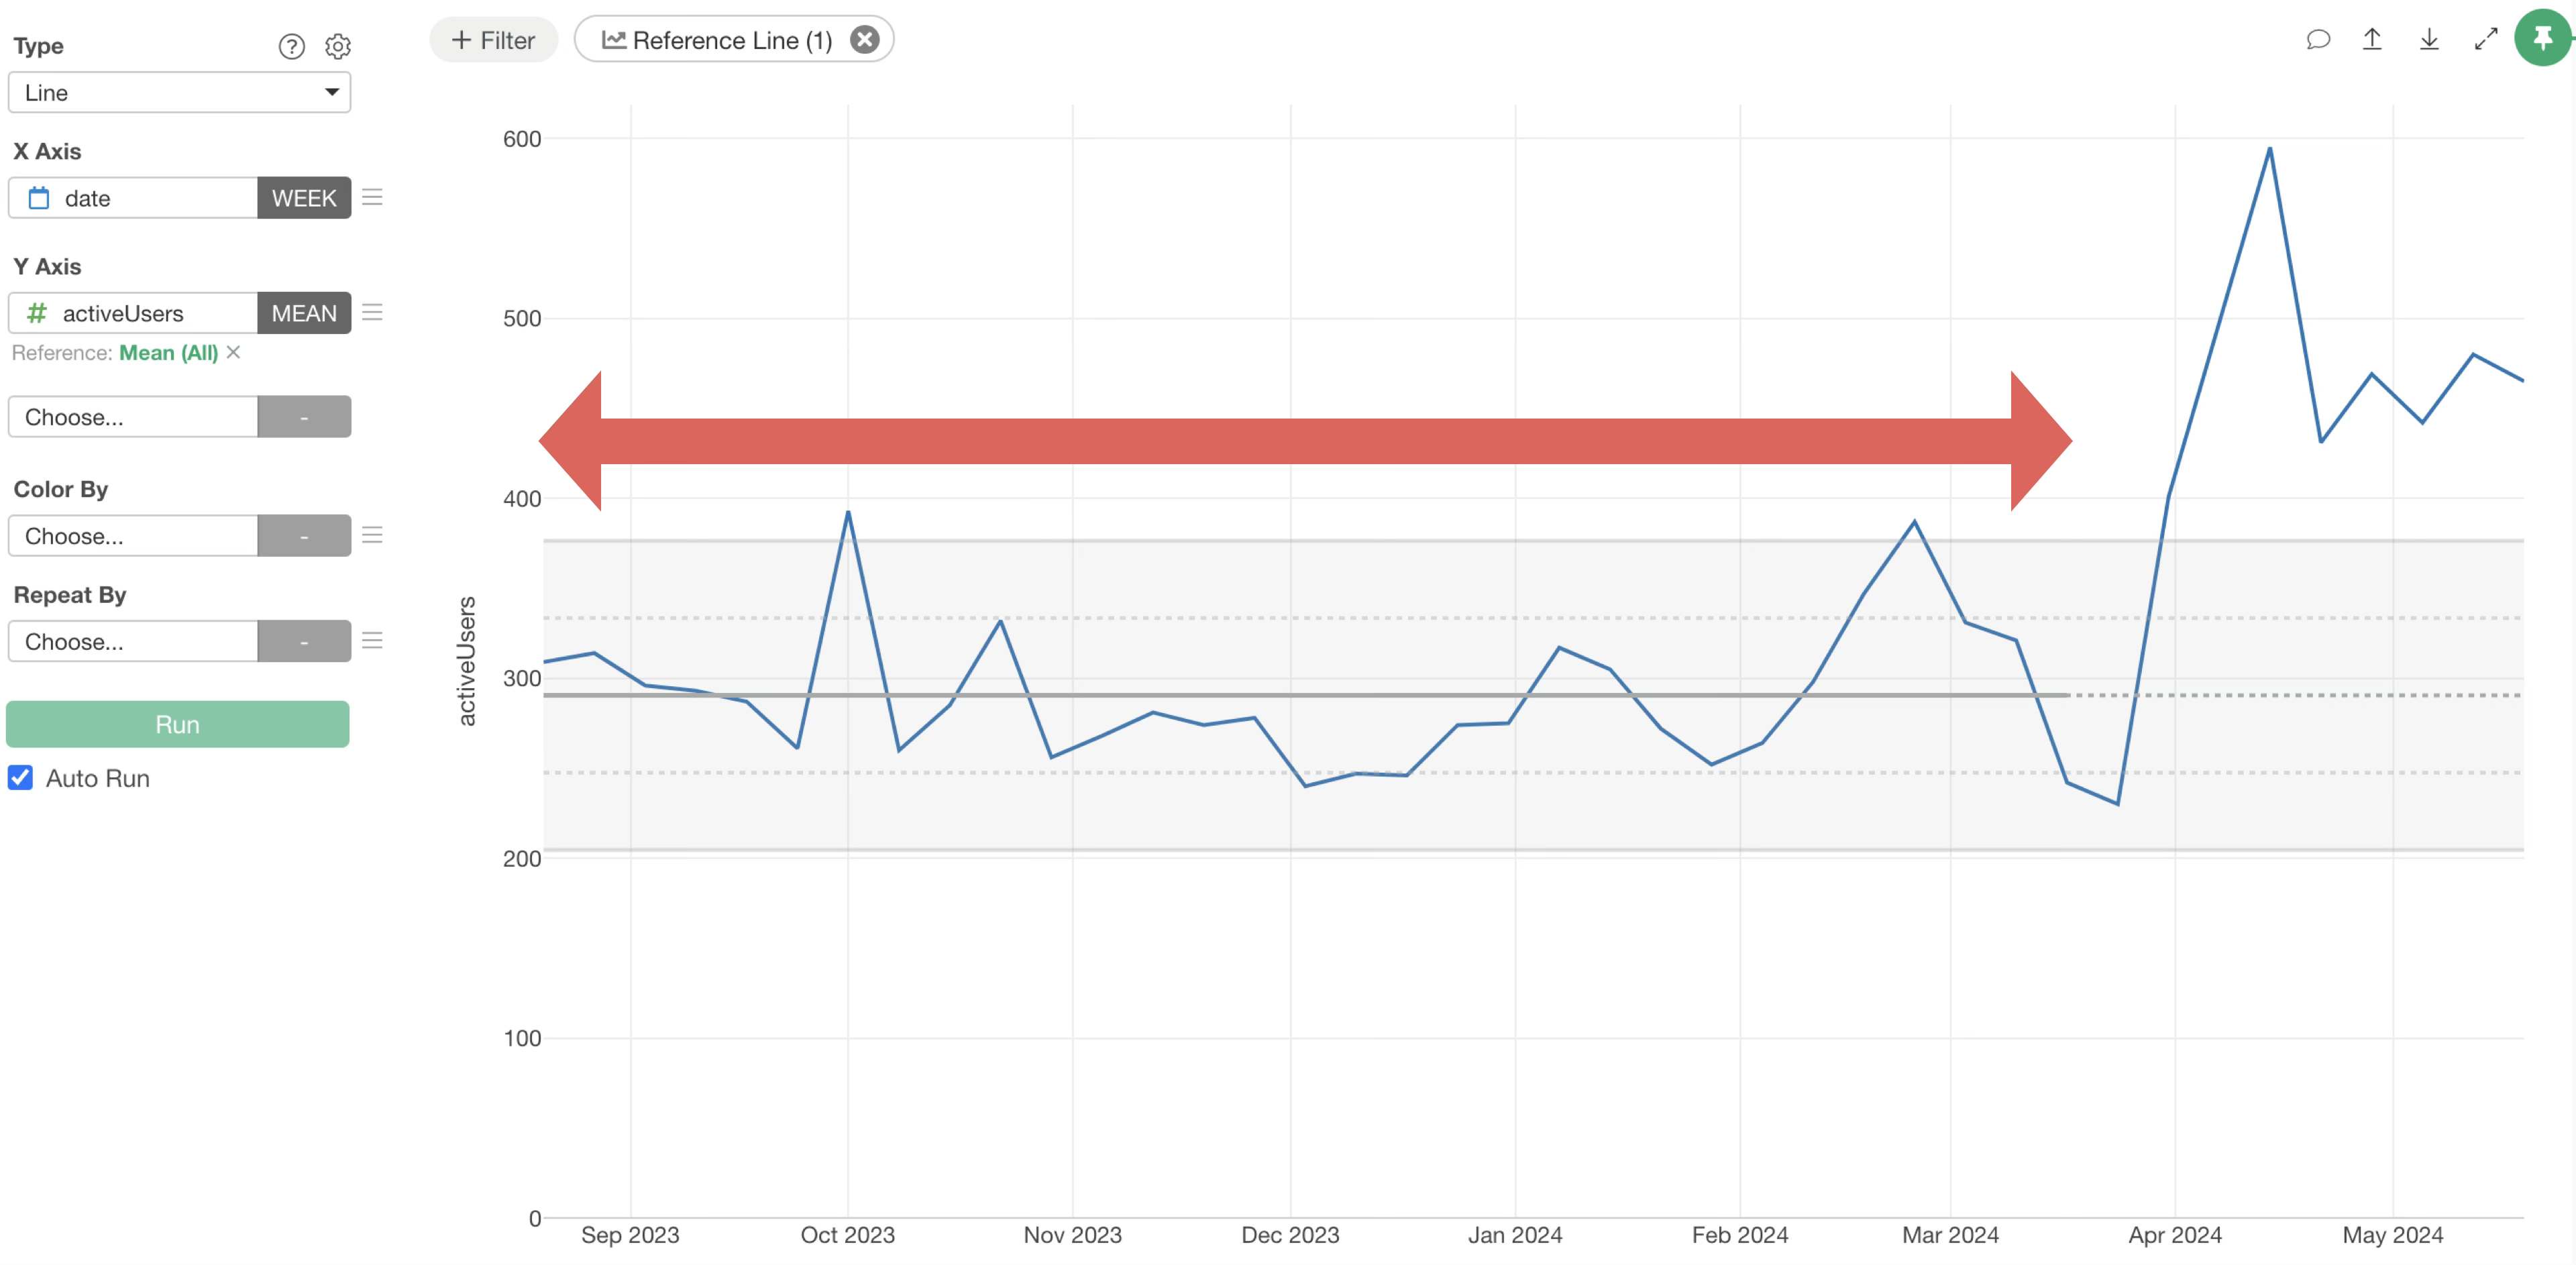Expand chart to full screen
This screenshot has width=2576, height=1265.
(2485, 40)
